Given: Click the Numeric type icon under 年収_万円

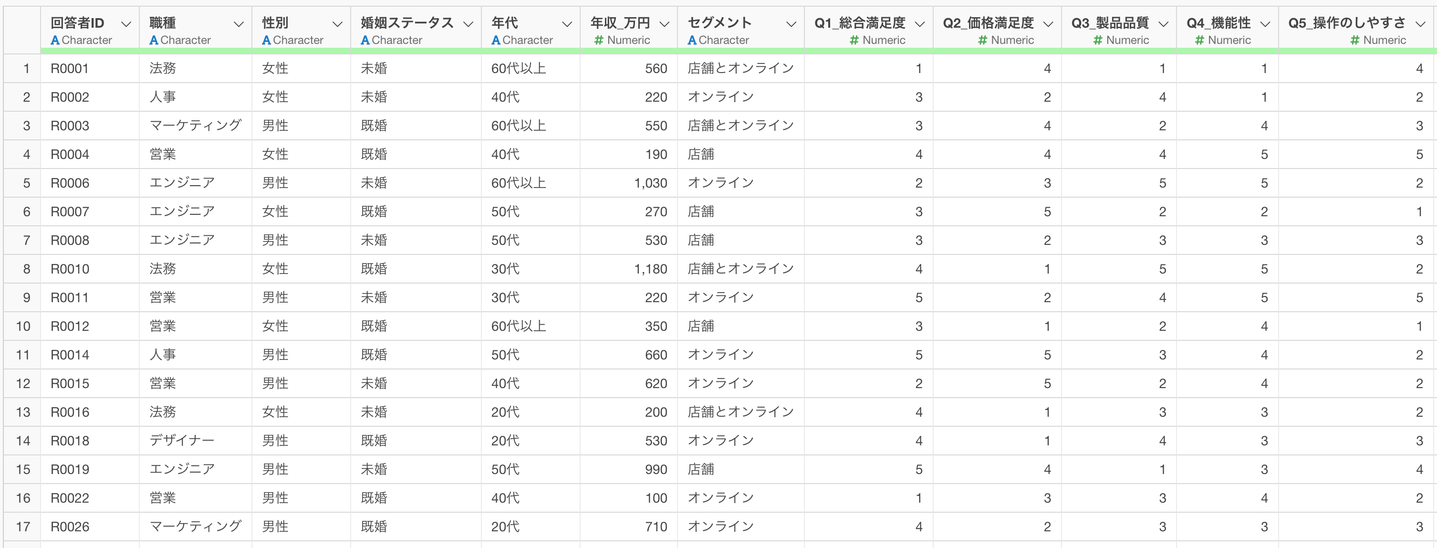Looking at the screenshot, I should (599, 40).
